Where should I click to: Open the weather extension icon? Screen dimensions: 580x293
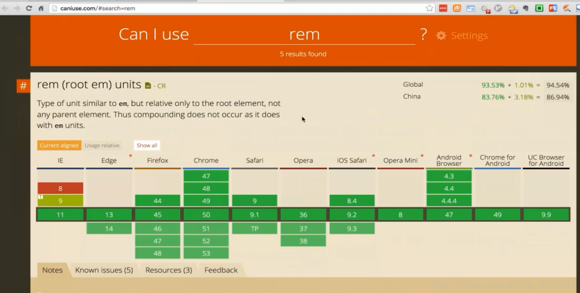513,9
